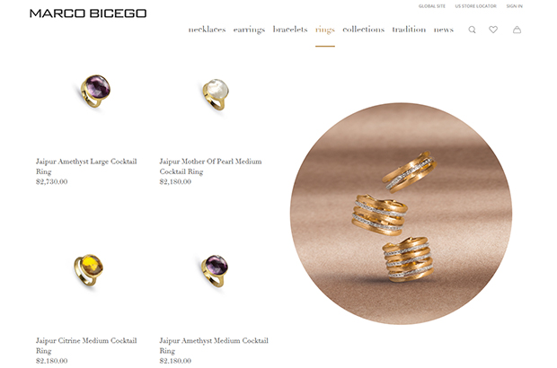Open the necklaces menu

point(208,30)
